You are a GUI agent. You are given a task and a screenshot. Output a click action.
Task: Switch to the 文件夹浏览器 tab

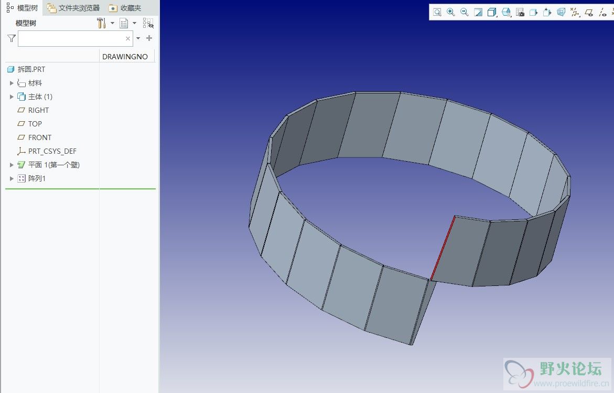pyautogui.click(x=73, y=8)
